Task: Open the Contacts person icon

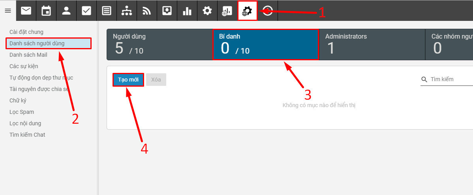Action: tap(66, 11)
